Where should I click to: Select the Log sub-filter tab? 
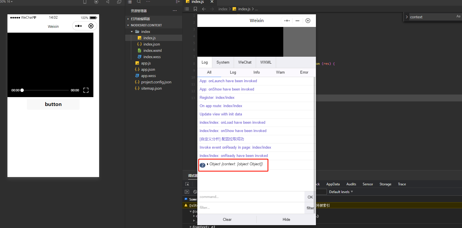[233, 72]
